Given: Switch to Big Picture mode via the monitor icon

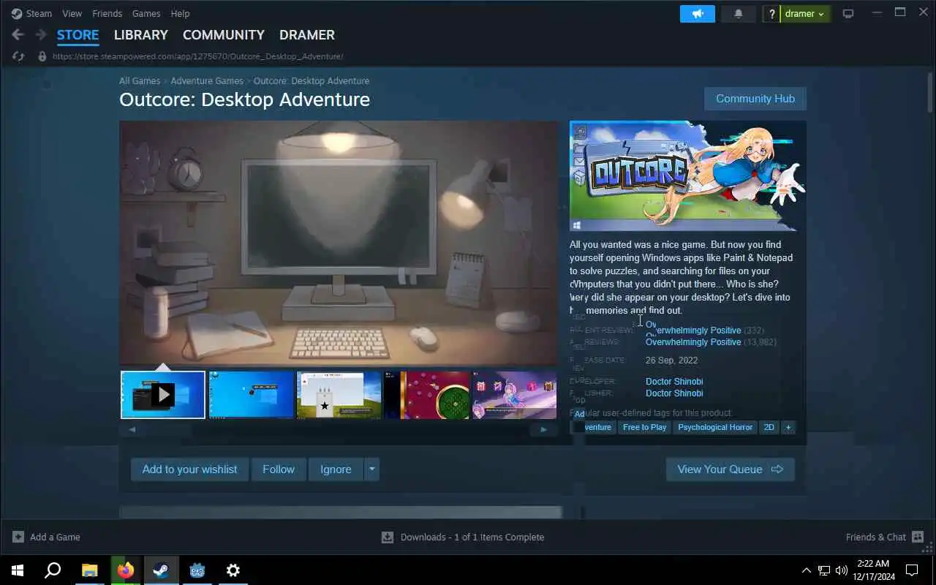Looking at the screenshot, I should coord(848,14).
